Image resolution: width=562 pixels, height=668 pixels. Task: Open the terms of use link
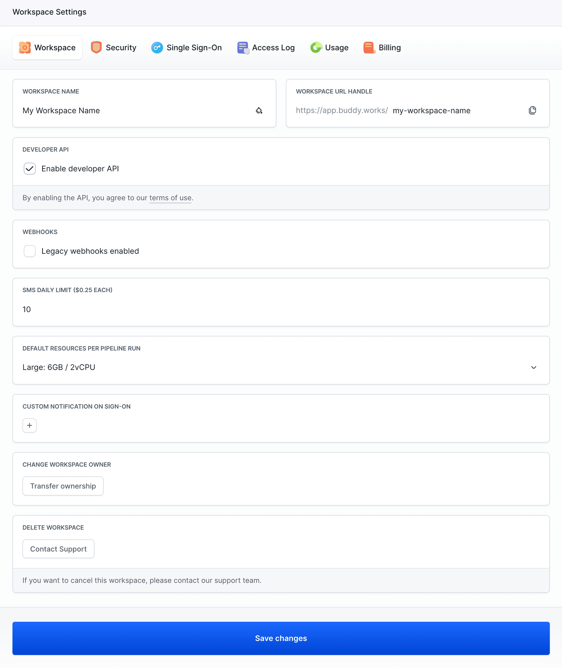click(170, 198)
